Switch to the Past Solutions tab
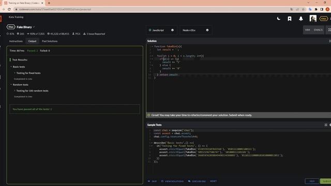Screen dimensions: 331x186 click(x=50, y=41)
